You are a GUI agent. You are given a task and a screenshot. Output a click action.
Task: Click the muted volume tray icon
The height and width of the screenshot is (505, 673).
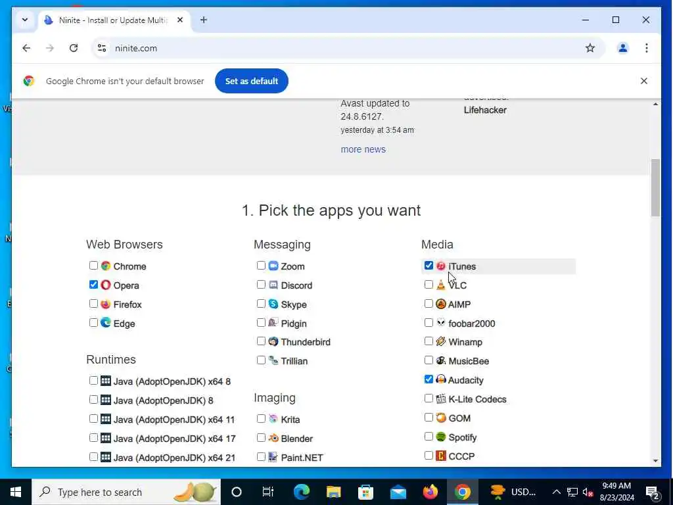click(x=588, y=492)
